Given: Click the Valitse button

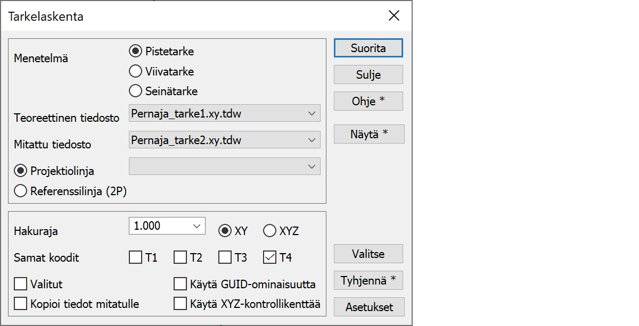Looking at the screenshot, I should tap(368, 254).
